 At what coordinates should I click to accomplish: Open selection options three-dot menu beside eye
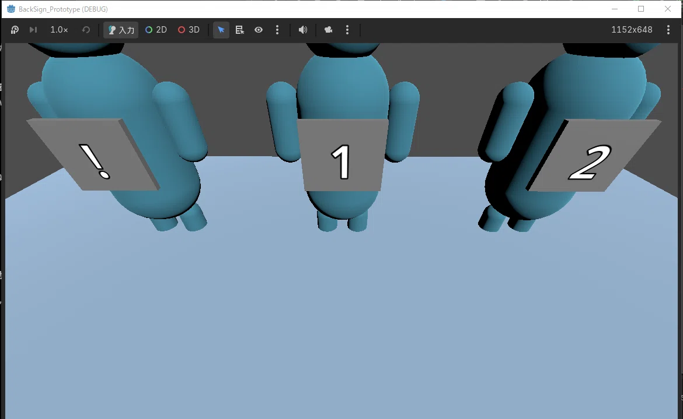coord(277,30)
